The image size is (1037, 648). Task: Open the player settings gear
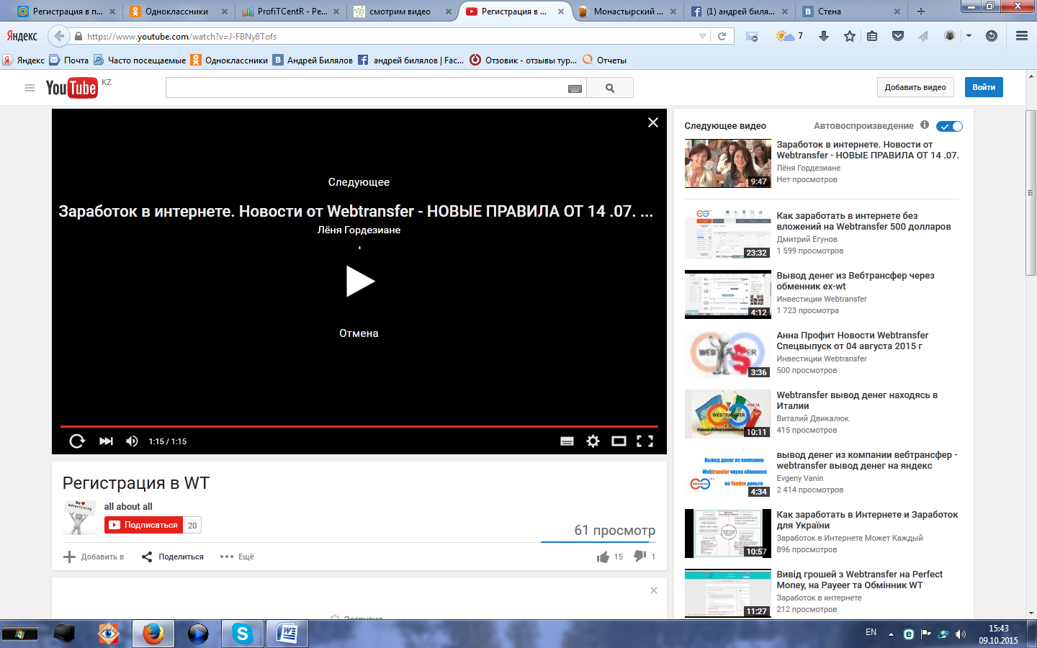click(x=593, y=441)
